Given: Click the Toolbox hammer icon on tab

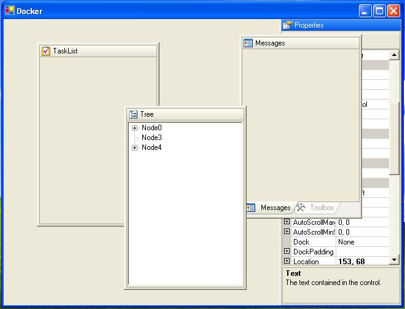Looking at the screenshot, I should (301, 207).
